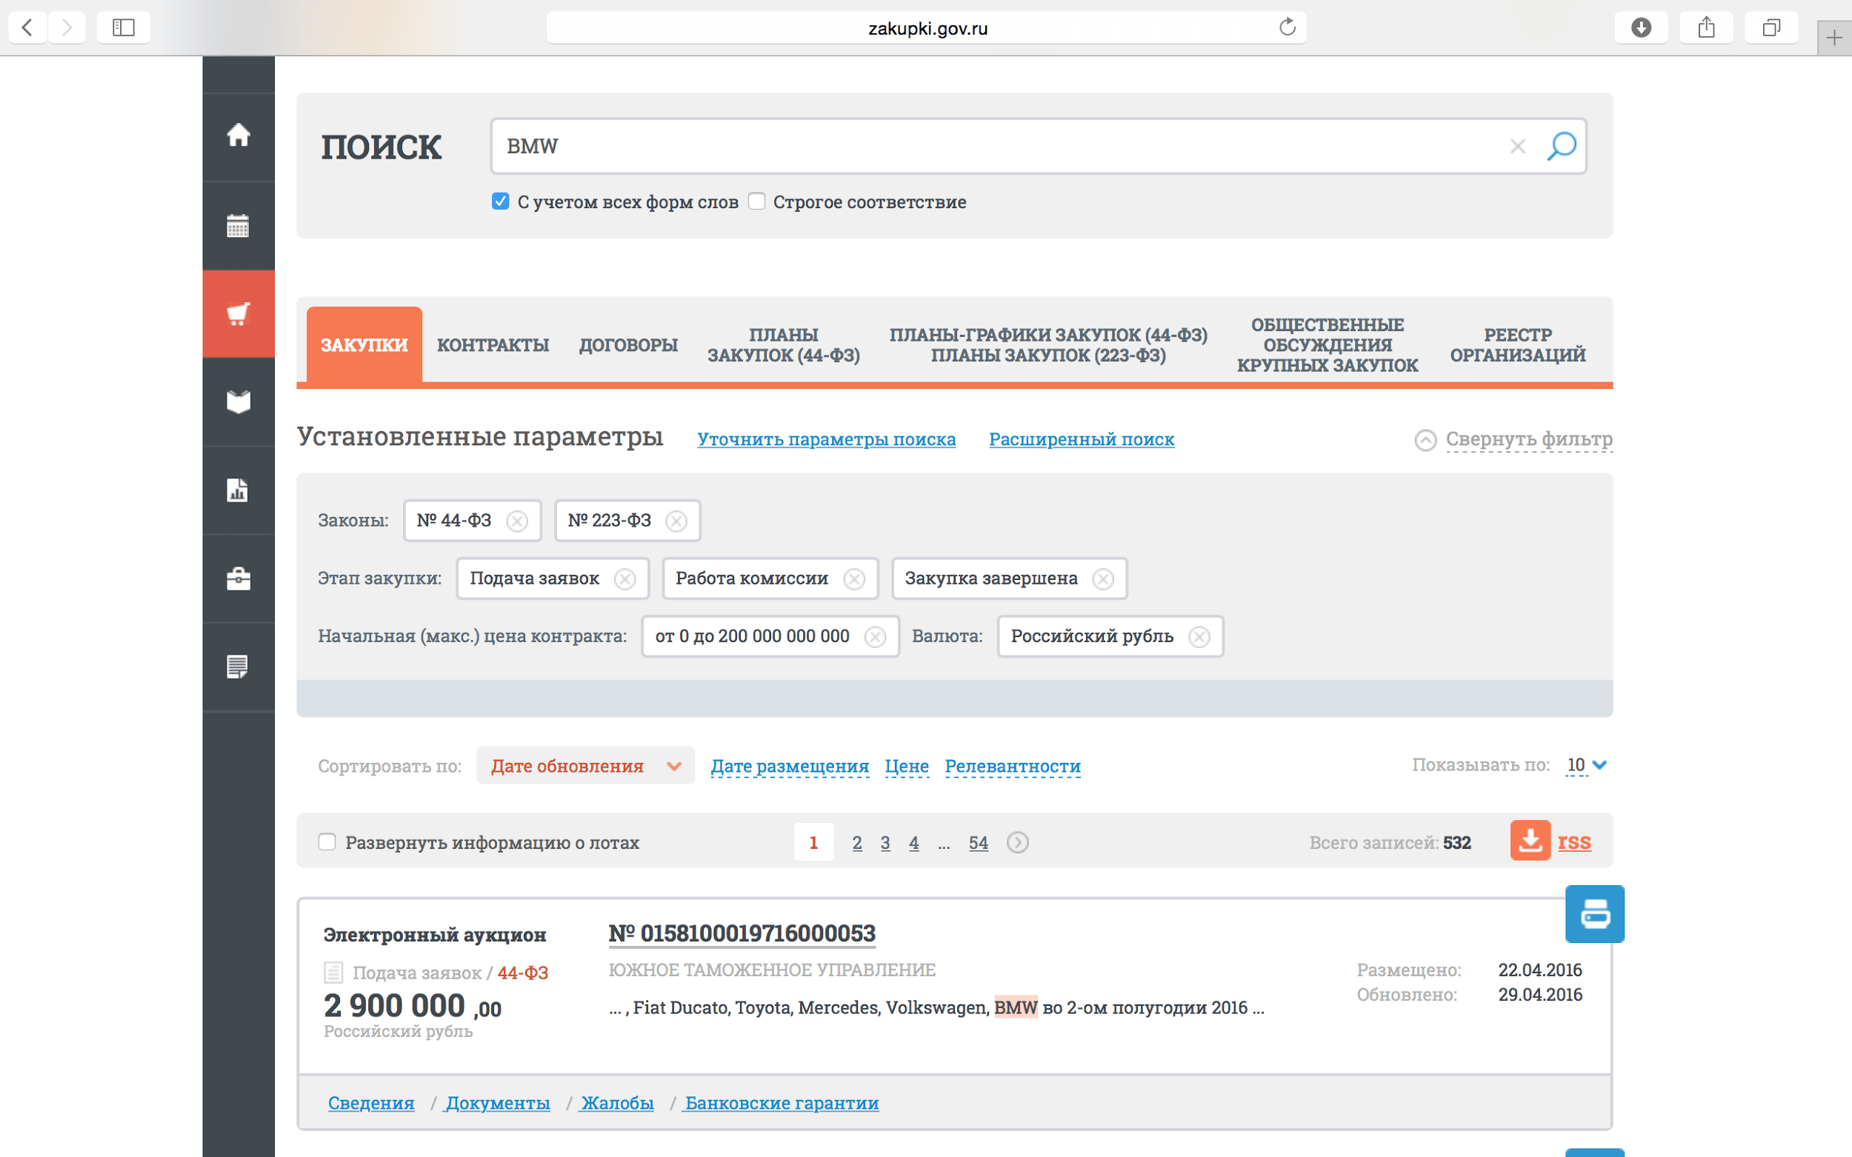Screen dimensions: 1852x1157
Task: Reload the page in Safari
Action: pos(1288,27)
